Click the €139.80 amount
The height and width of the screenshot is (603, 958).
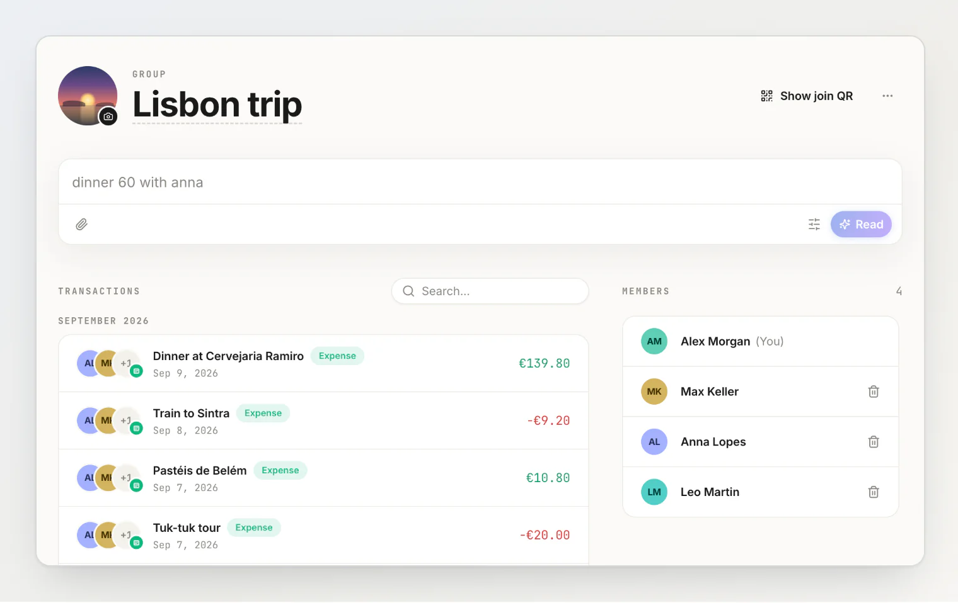coord(544,363)
